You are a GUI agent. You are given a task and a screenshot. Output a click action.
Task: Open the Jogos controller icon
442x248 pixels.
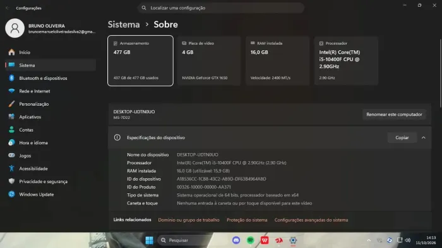pos(11,155)
